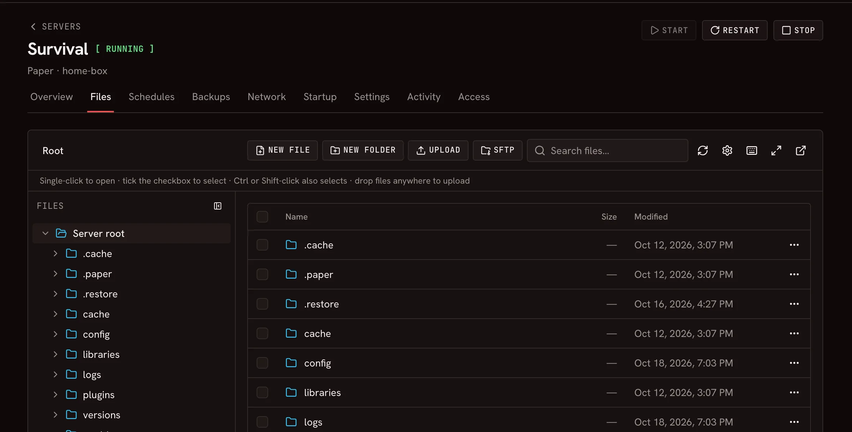Go to the Activity tab
Viewport: 852px width, 432px height.
coord(424,97)
